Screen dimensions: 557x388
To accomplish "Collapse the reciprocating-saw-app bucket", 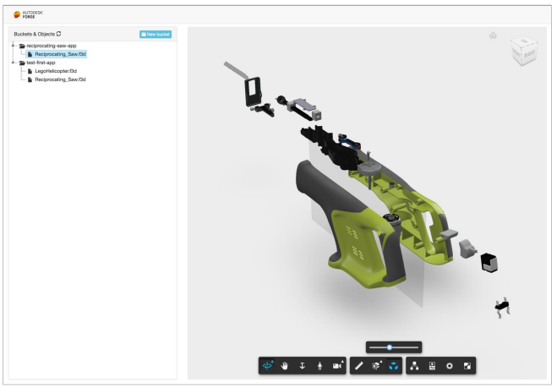I will [x=14, y=46].
